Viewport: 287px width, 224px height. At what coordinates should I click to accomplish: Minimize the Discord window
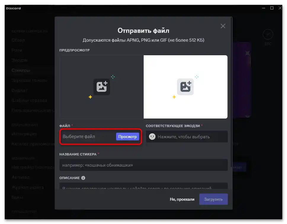click(264, 8)
